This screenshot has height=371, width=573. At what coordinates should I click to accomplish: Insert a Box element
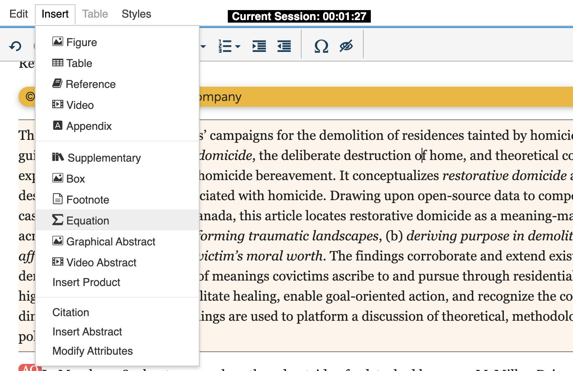click(x=117, y=179)
